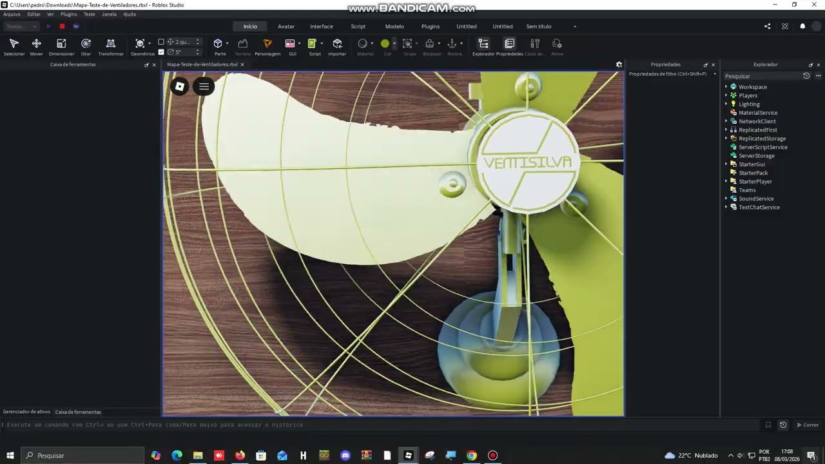Close the Mapa-Teste-de-Ventiladores.rbxl tab
This screenshot has width=825, height=464.
pos(242,64)
